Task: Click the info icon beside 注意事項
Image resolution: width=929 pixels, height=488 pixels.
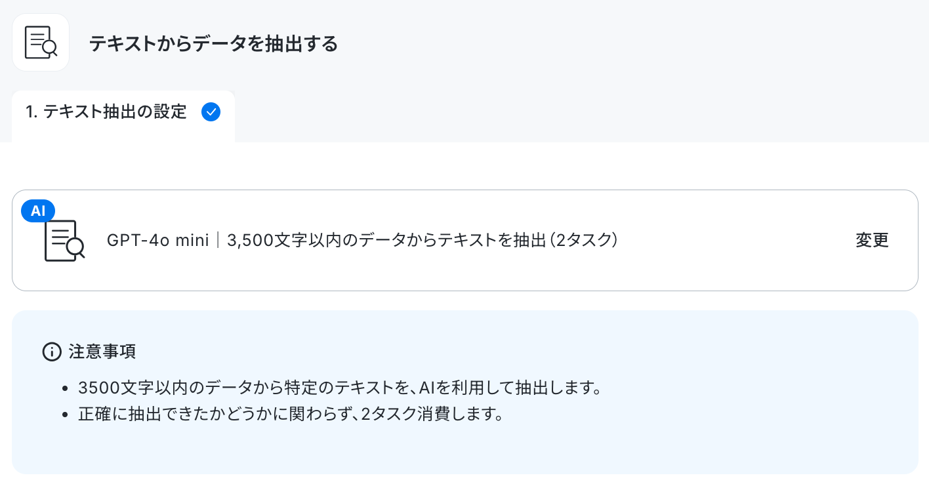Action: [x=51, y=352]
